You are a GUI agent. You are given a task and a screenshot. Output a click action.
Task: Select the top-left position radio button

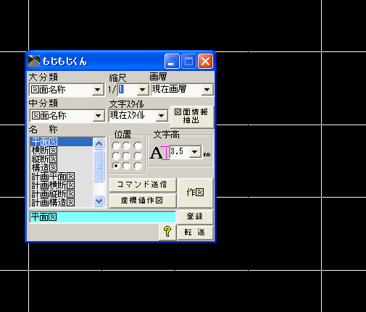(116, 146)
